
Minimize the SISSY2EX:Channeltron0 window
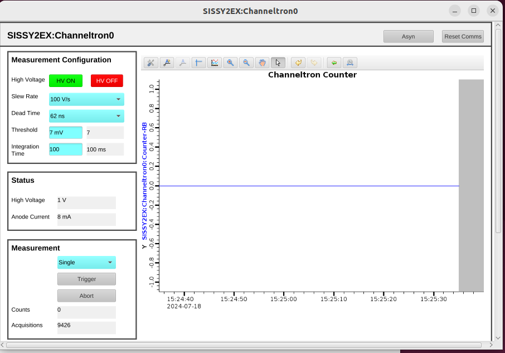455,11
